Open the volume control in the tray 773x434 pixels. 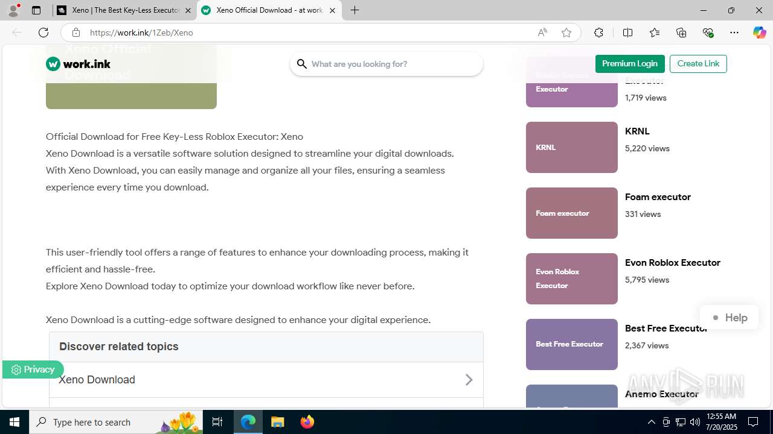(x=695, y=422)
